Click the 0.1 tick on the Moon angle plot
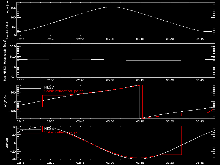The image size is (220, 165). click(x=13, y=76)
